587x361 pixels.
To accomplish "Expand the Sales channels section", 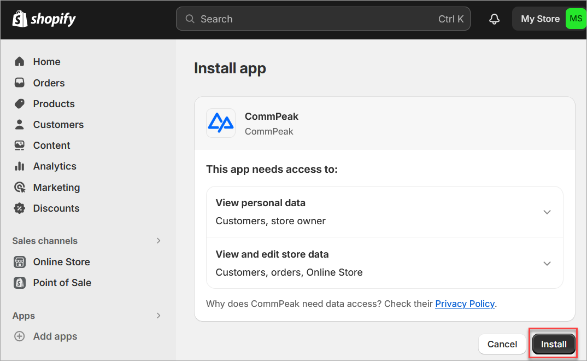I will coord(159,241).
